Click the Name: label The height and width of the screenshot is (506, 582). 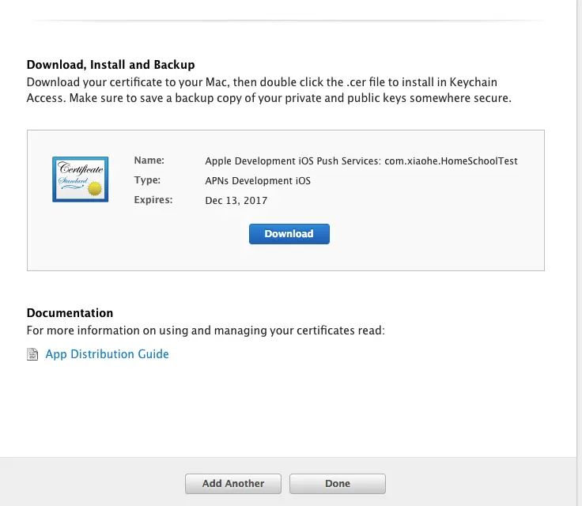(149, 160)
